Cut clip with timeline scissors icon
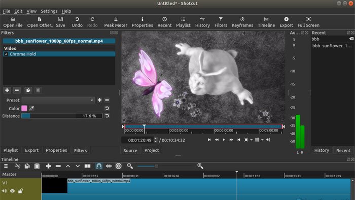355x200 pixels. tap(17, 166)
